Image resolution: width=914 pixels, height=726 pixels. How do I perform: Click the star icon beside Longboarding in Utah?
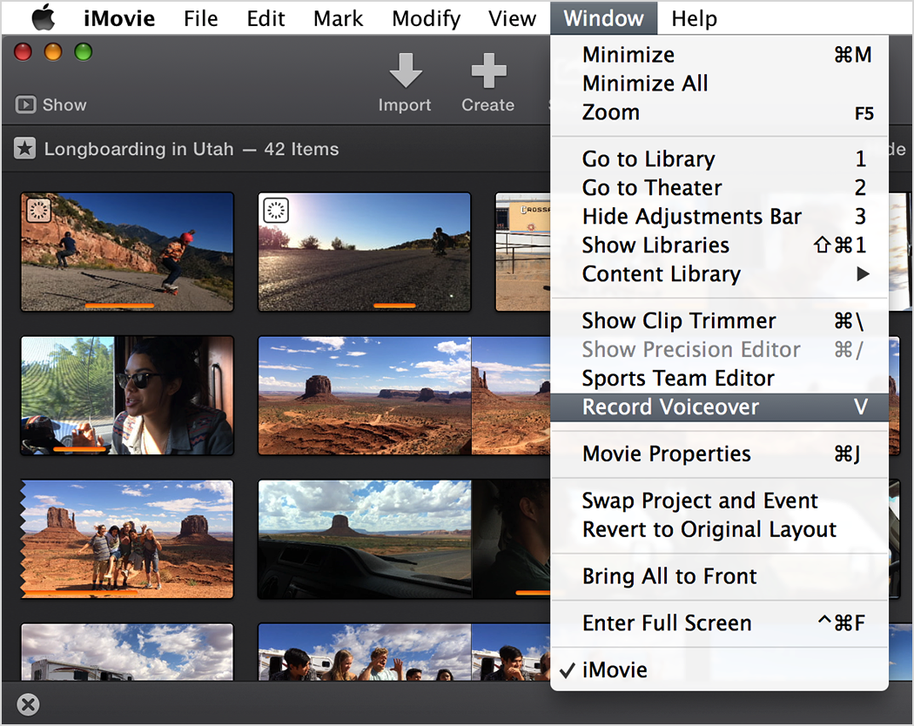click(25, 150)
